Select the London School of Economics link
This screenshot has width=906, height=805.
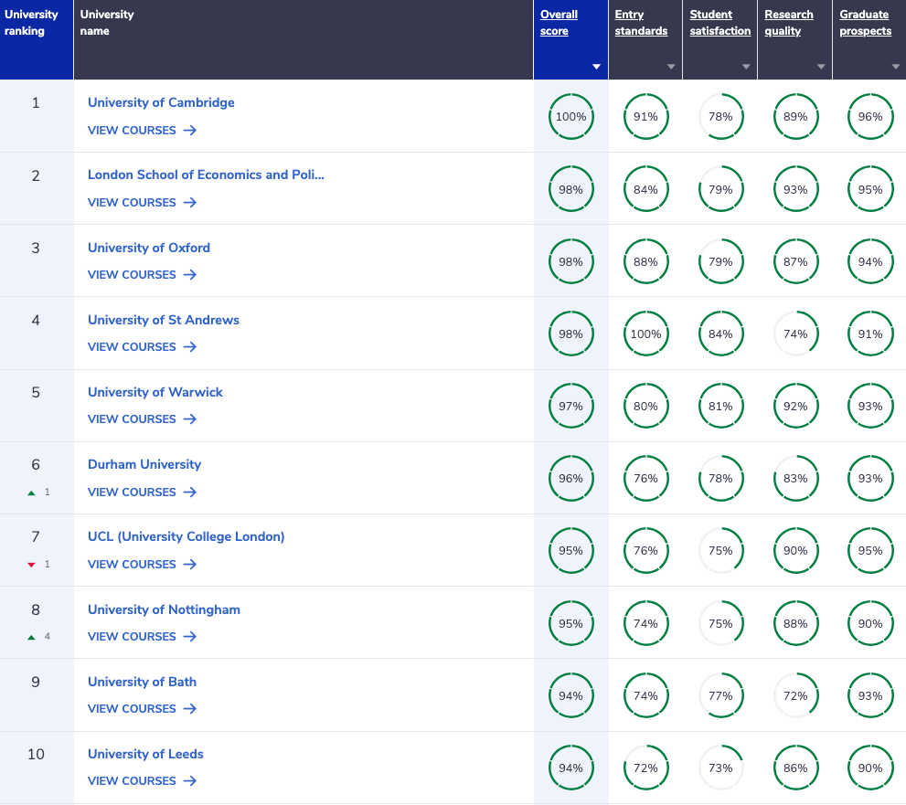pyautogui.click(x=205, y=175)
